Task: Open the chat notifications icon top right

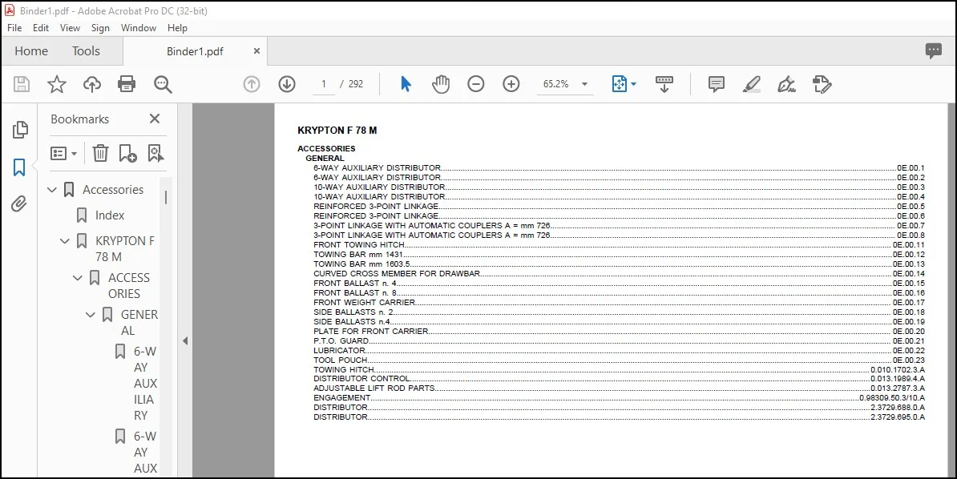Action: click(933, 51)
